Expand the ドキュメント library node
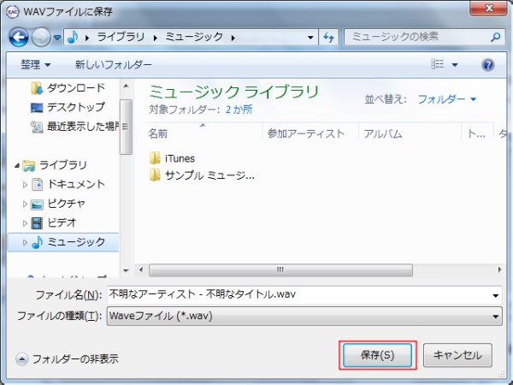513x385 pixels. pos(25,184)
